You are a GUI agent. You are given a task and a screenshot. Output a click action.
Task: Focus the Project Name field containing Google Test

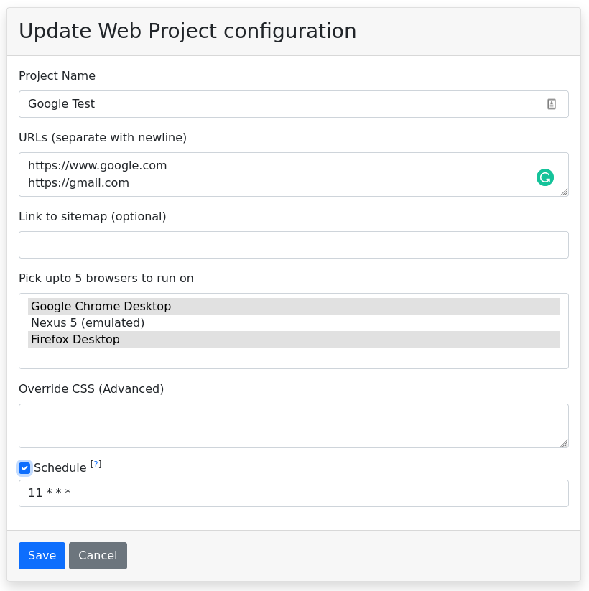pyautogui.click(x=280, y=104)
